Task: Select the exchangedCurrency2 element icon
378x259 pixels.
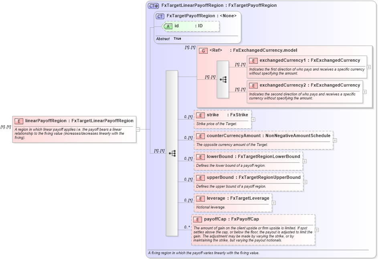Action: point(253,85)
